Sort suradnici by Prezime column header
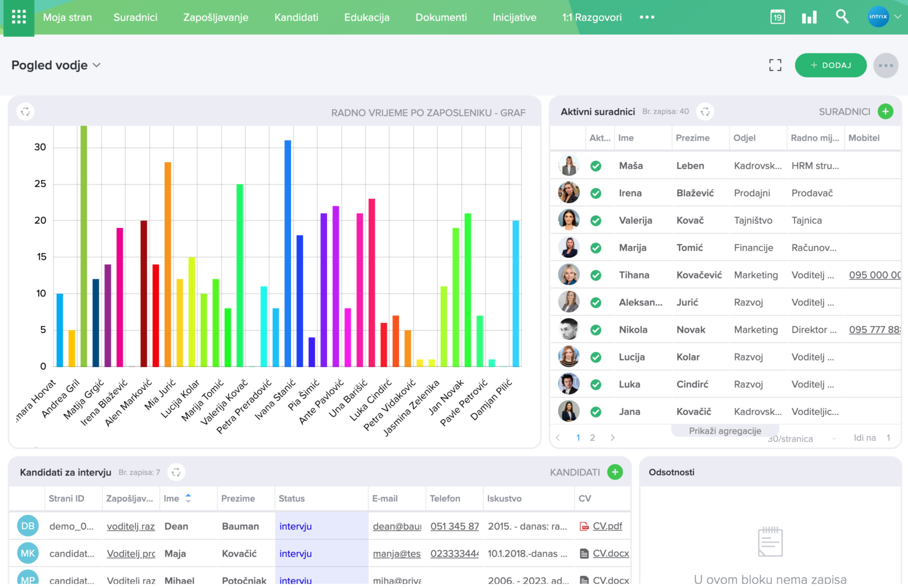The width and height of the screenshot is (908, 588). (692, 138)
